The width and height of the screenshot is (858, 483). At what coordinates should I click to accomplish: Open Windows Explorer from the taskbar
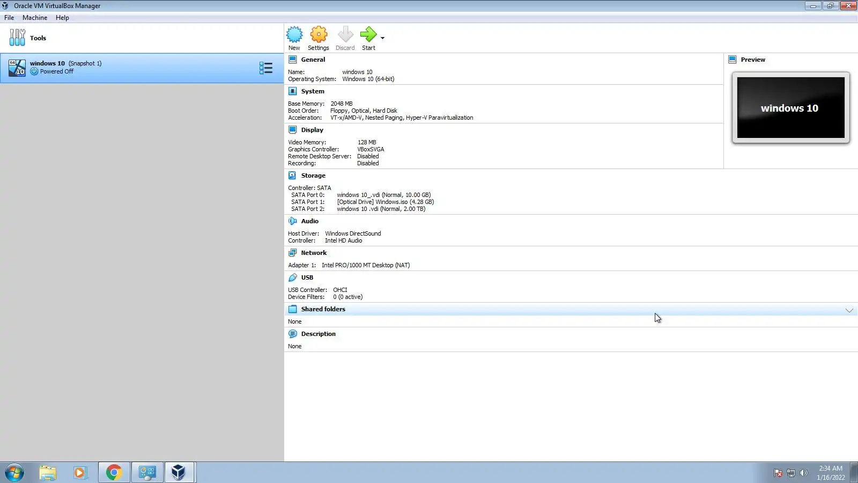tap(48, 473)
